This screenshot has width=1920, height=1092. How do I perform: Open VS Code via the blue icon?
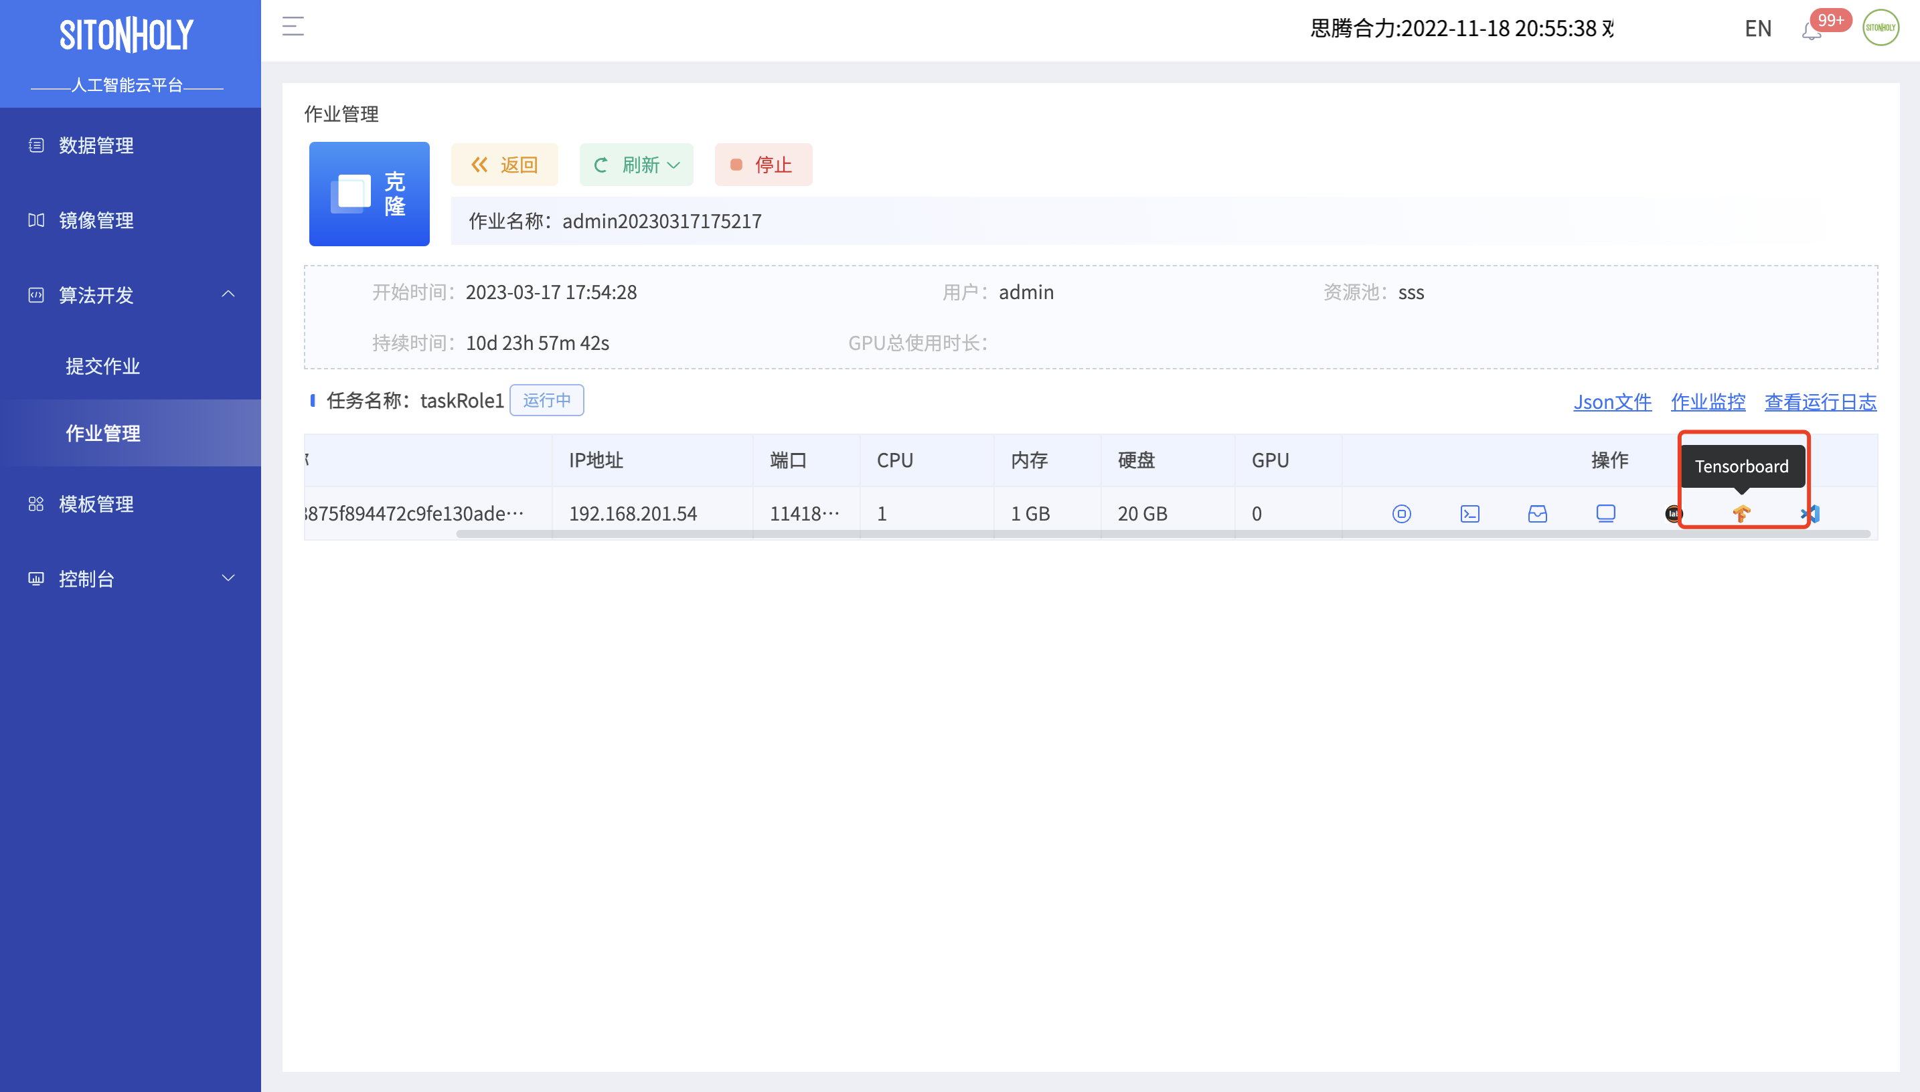coord(1810,514)
